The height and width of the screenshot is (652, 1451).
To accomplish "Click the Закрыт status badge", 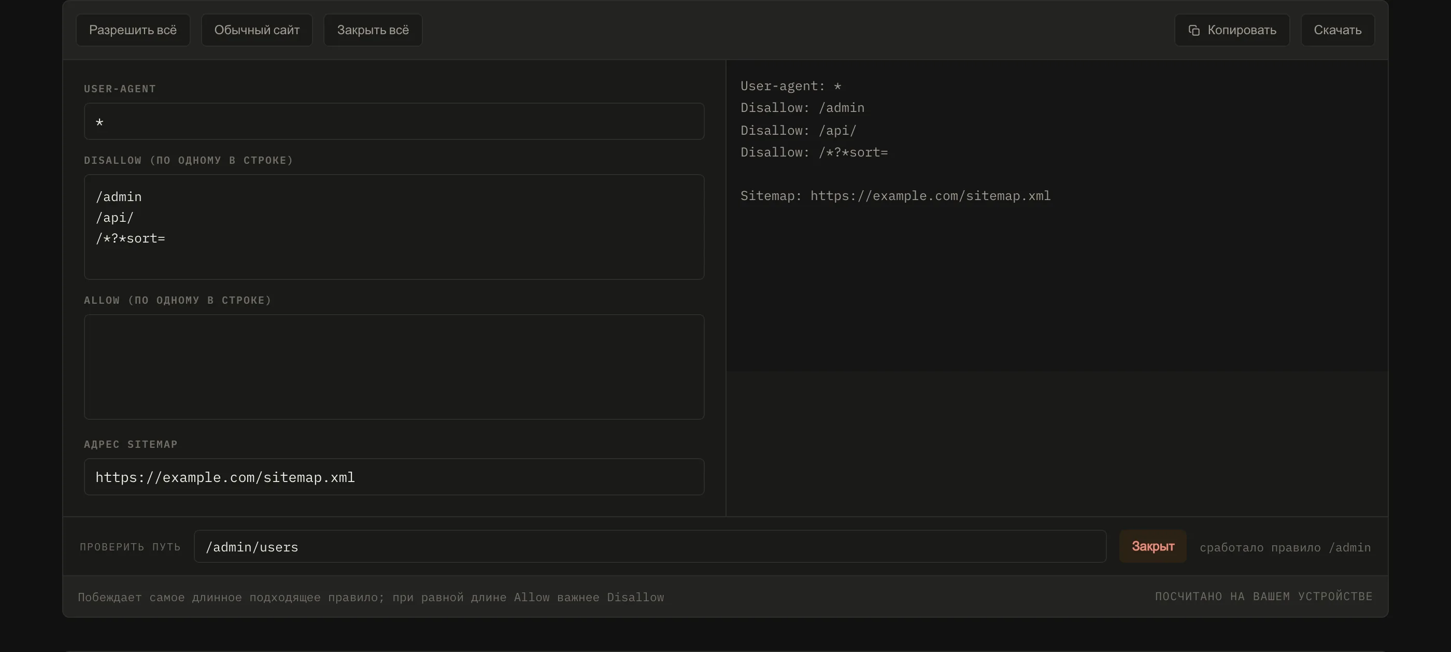I will click(1153, 546).
